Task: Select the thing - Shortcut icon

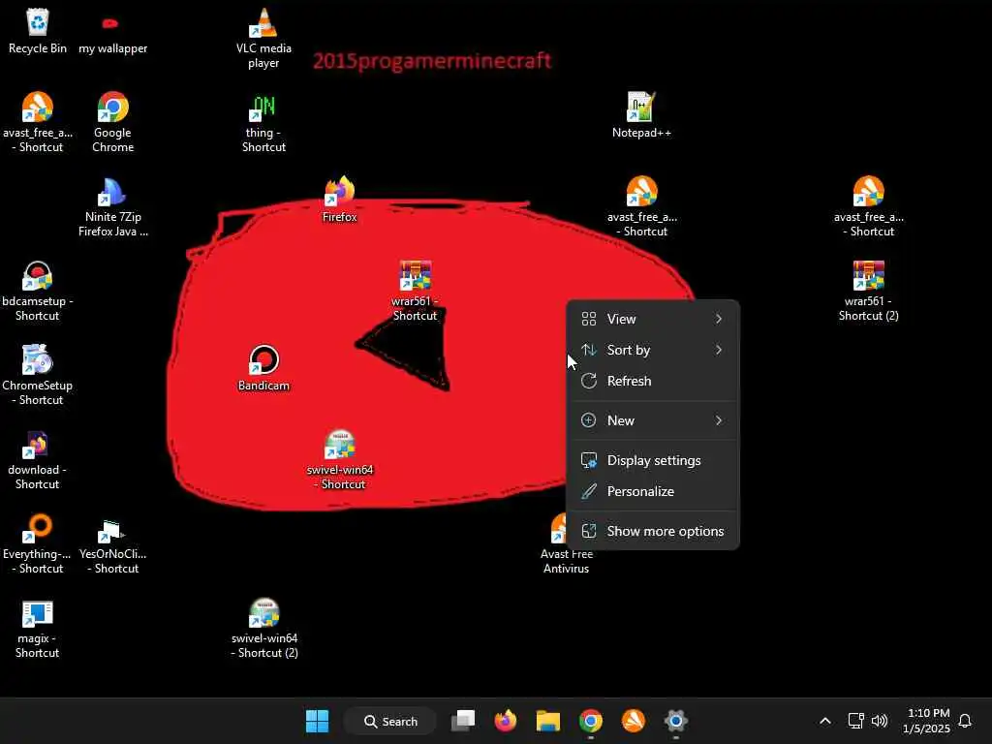Action: click(263, 122)
